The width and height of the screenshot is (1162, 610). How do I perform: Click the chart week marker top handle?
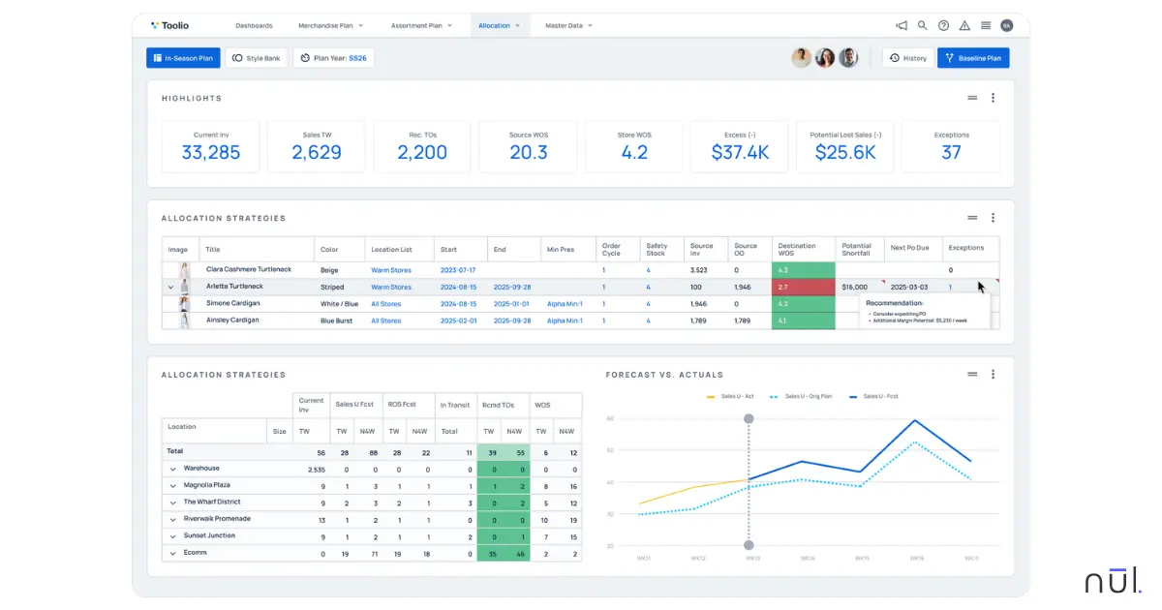tap(749, 419)
